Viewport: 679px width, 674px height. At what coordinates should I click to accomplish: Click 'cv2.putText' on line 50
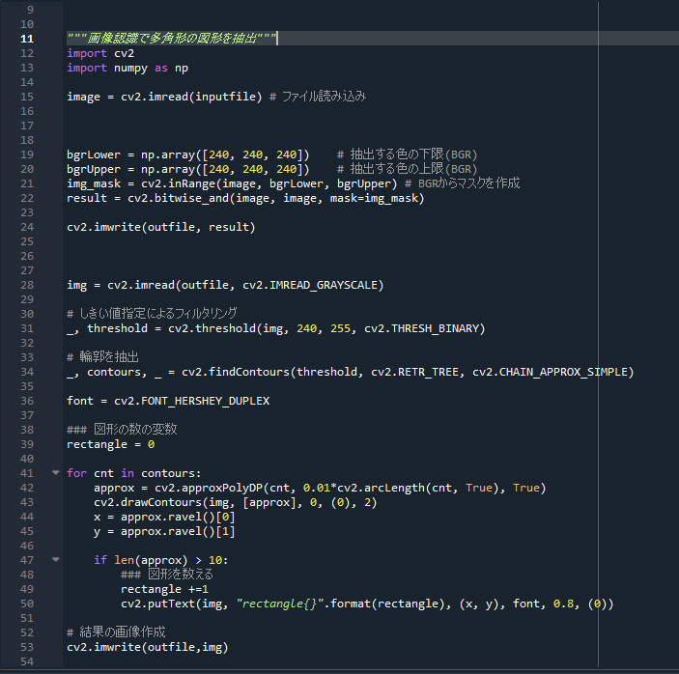pyautogui.click(x=157, y=604)
